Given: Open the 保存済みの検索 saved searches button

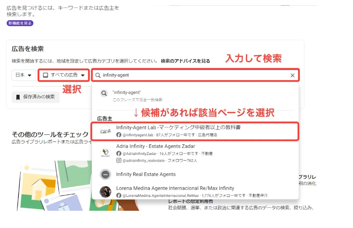Looking at the screenshot, I should [x=36, y=97].
